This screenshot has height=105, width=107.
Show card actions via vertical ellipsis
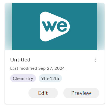coord(95,60)
